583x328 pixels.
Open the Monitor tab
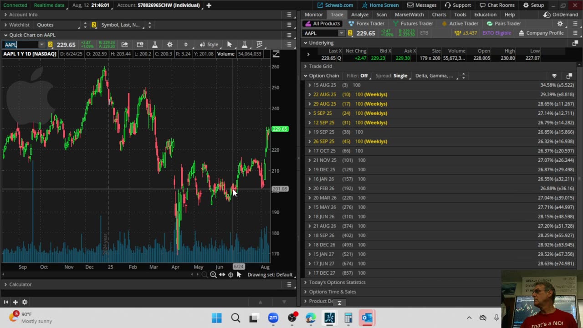314,15
